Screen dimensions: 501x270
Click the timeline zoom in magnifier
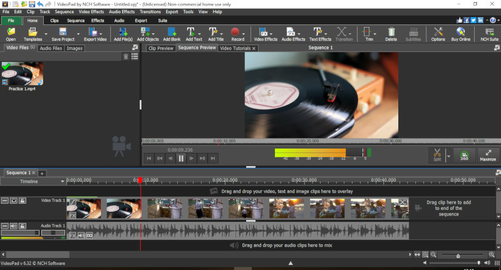(x=492, y=255)
